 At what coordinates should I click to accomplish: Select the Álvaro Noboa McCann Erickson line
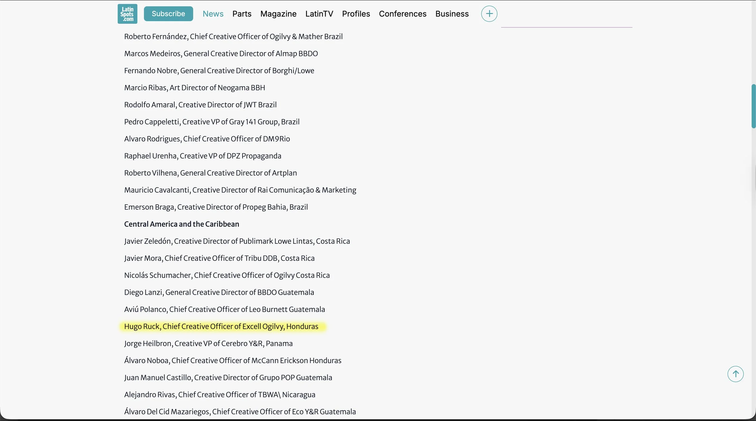(233, 361)
